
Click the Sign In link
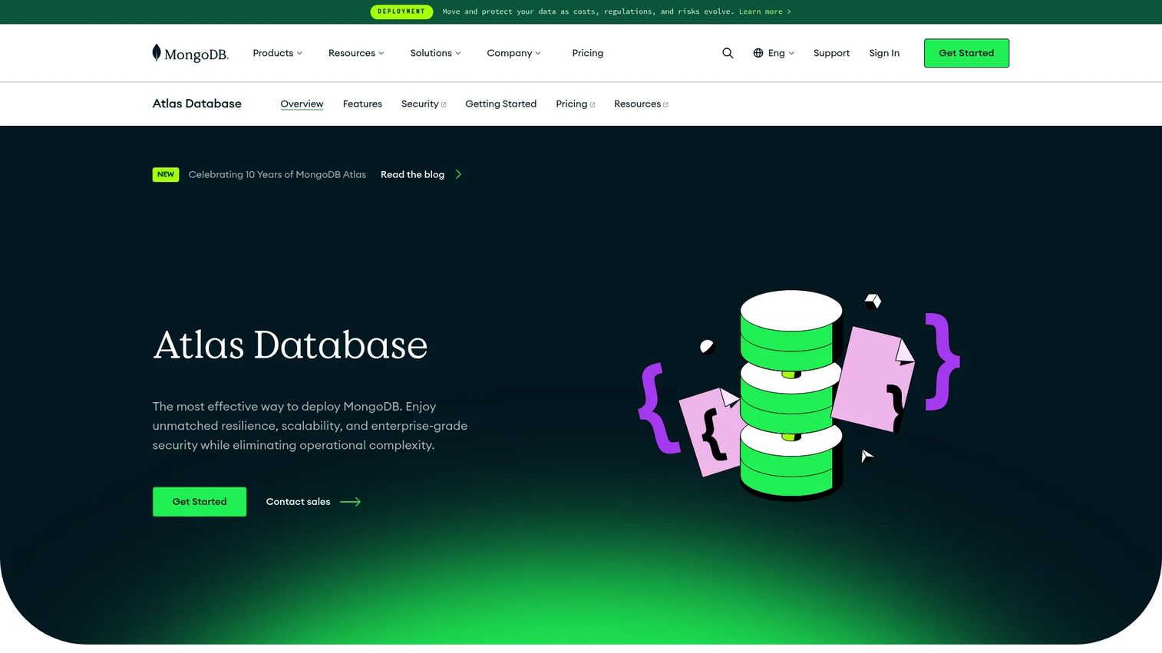click(x=884, y=53)
